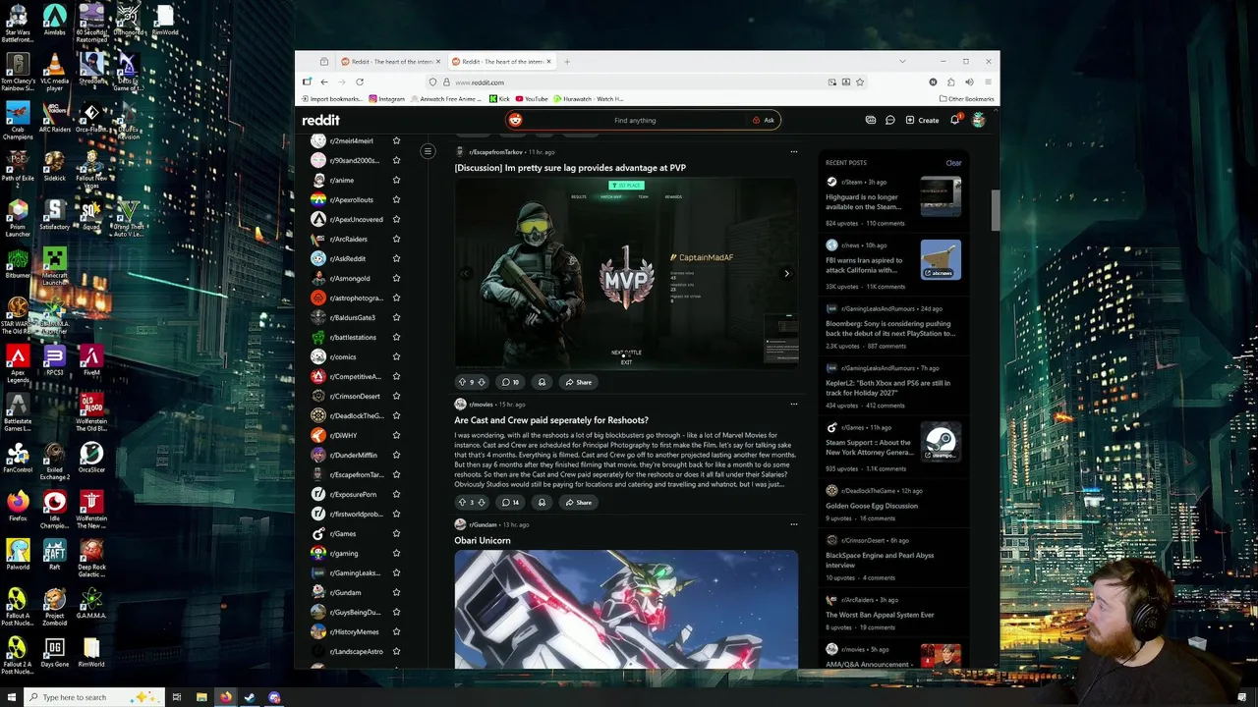Go back in browser history
Image resolution: width=1258 pixels, height=707 pixels.
(324, 82)
